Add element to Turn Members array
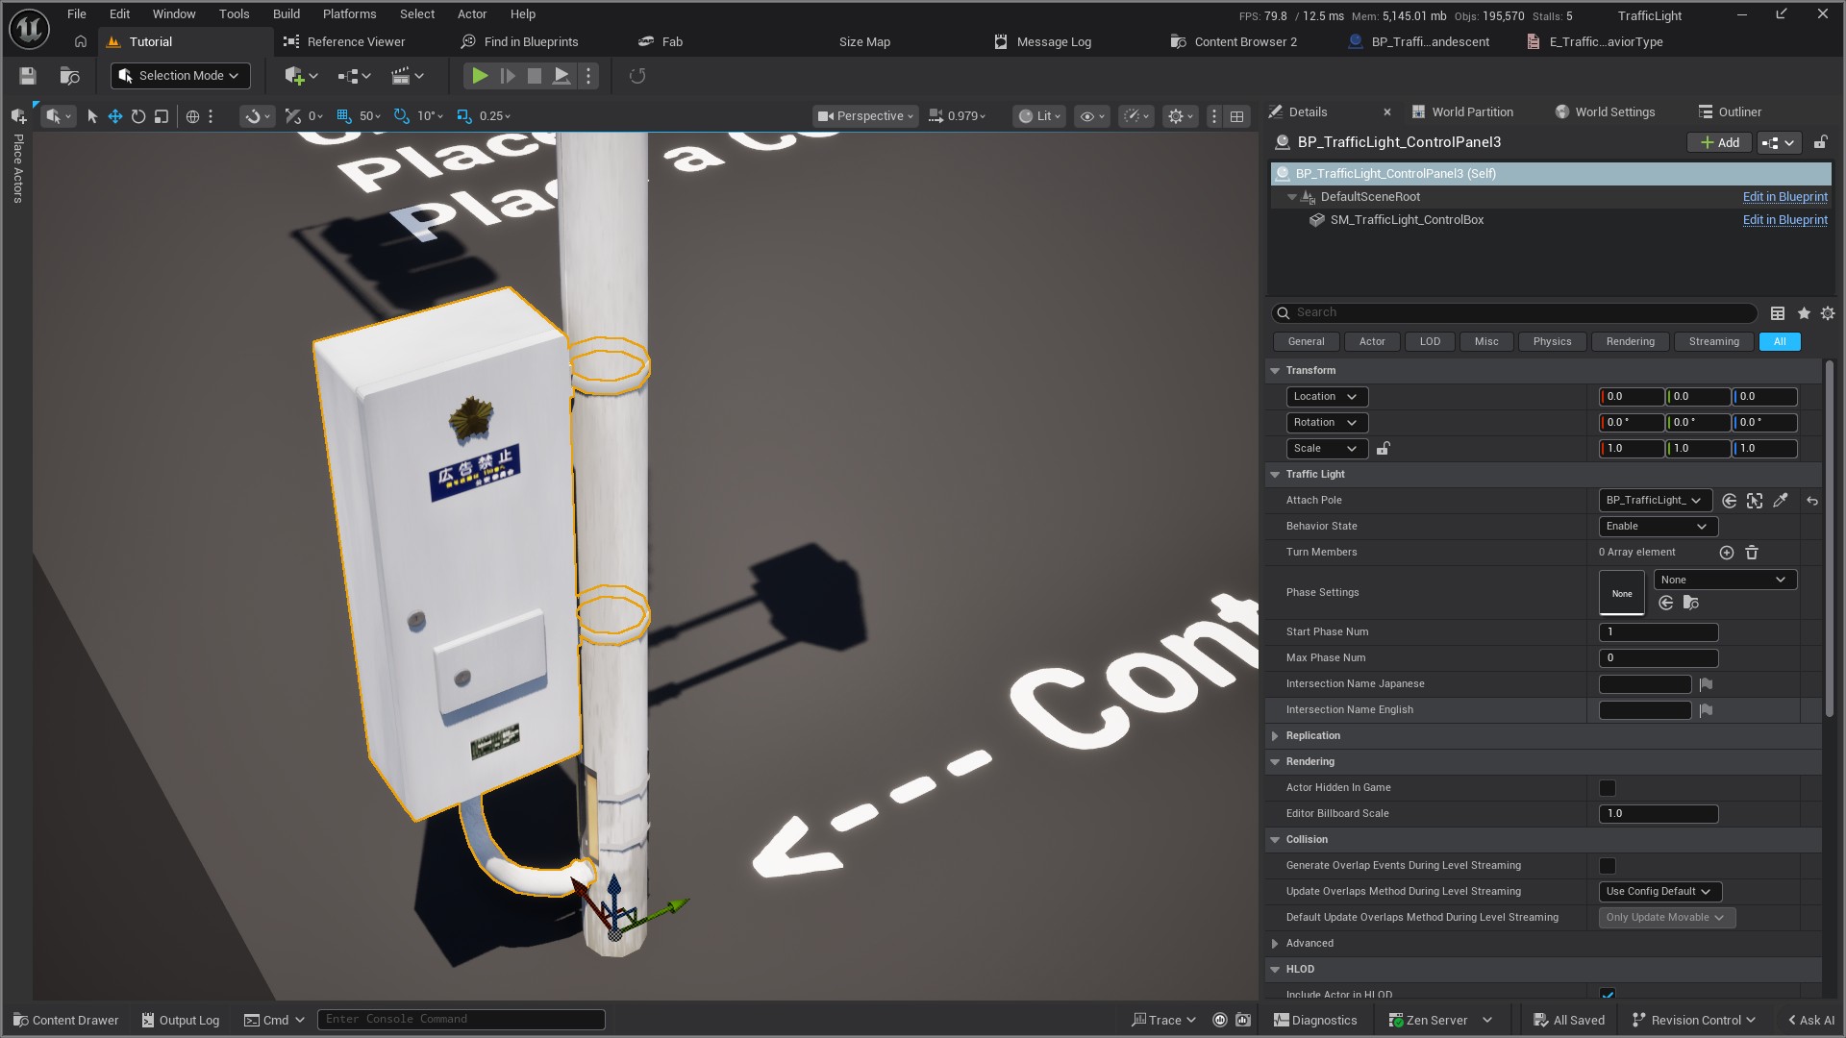 [1727, 553]
